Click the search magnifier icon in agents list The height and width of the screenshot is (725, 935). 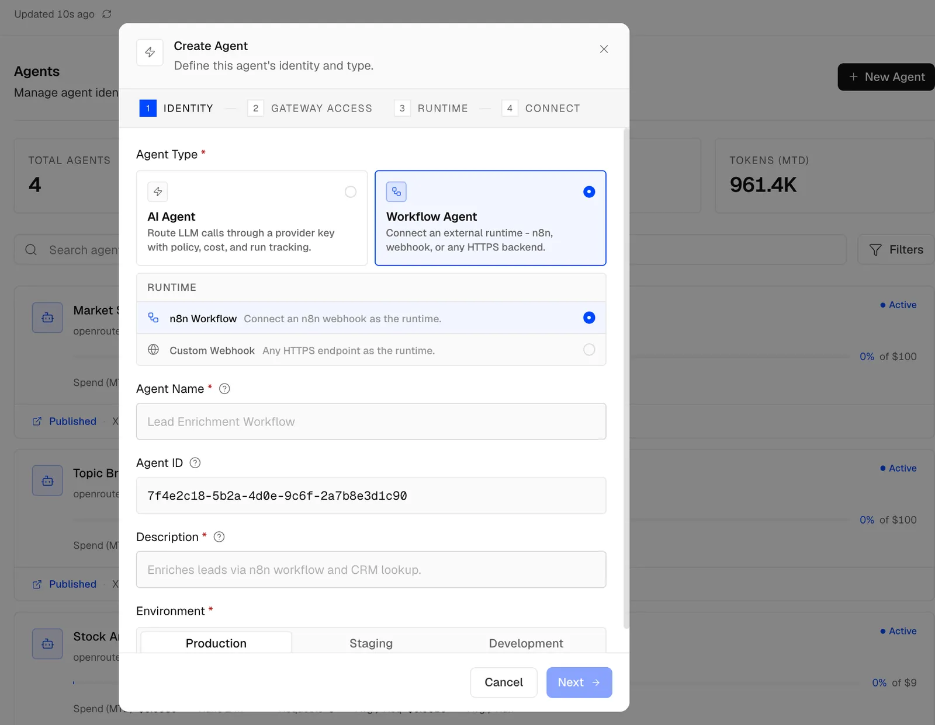point(31,250)
